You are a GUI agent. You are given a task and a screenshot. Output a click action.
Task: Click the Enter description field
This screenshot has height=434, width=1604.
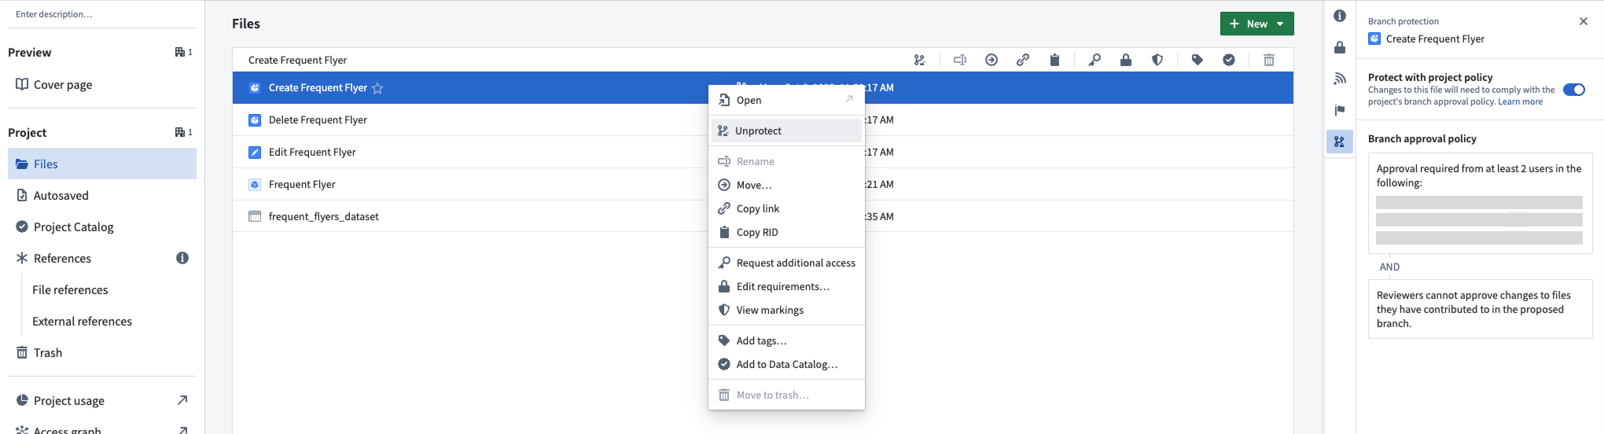click(99, 13)
